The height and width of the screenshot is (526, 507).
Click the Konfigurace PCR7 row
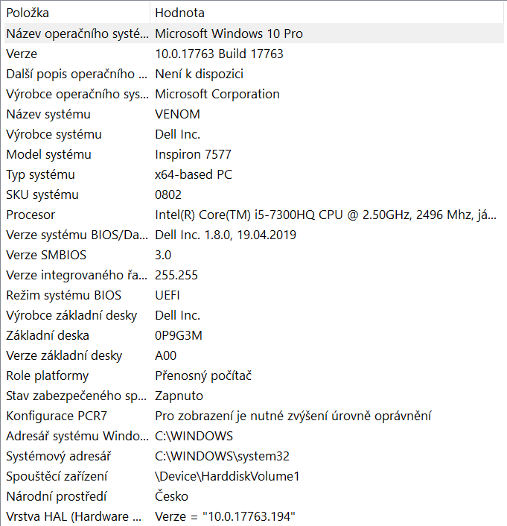[x=54, y=416]
